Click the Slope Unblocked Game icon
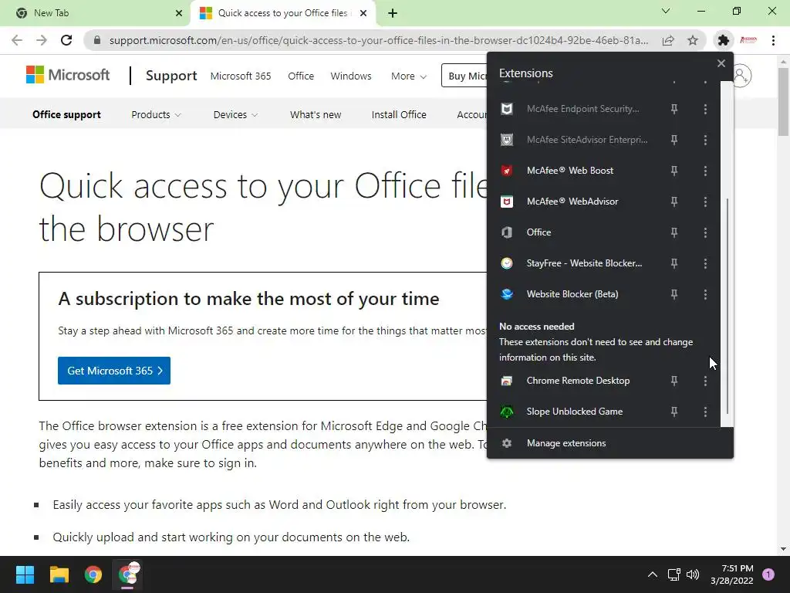790x593 pixels. click(x=507, y=412)
